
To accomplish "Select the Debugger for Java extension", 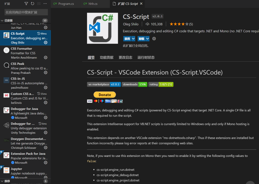I will pyautogui.click(x=26, y=113).
